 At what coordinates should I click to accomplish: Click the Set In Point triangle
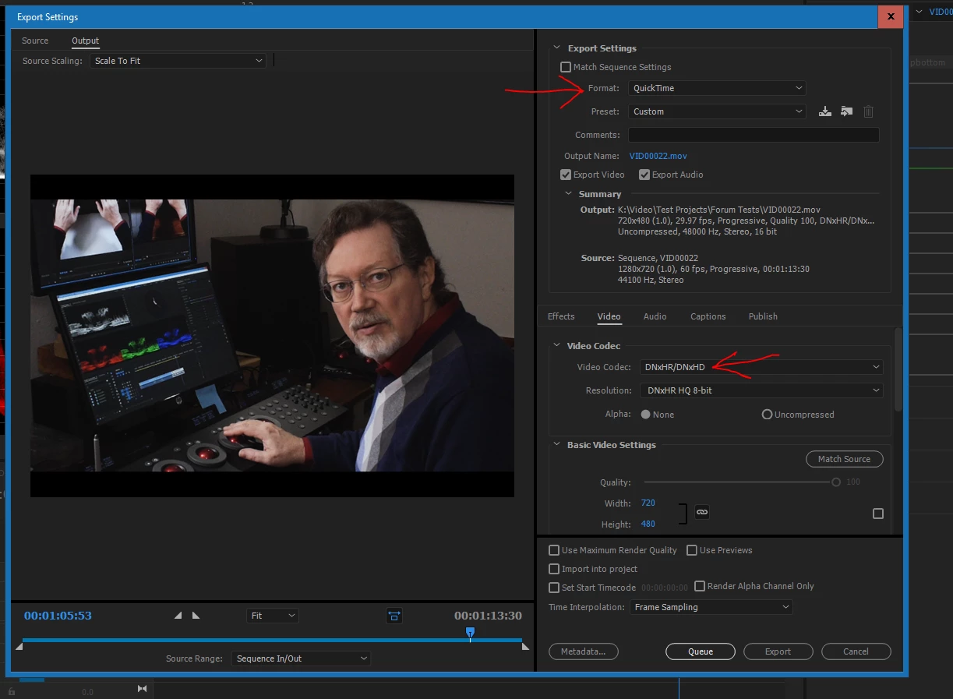point(178,616)
